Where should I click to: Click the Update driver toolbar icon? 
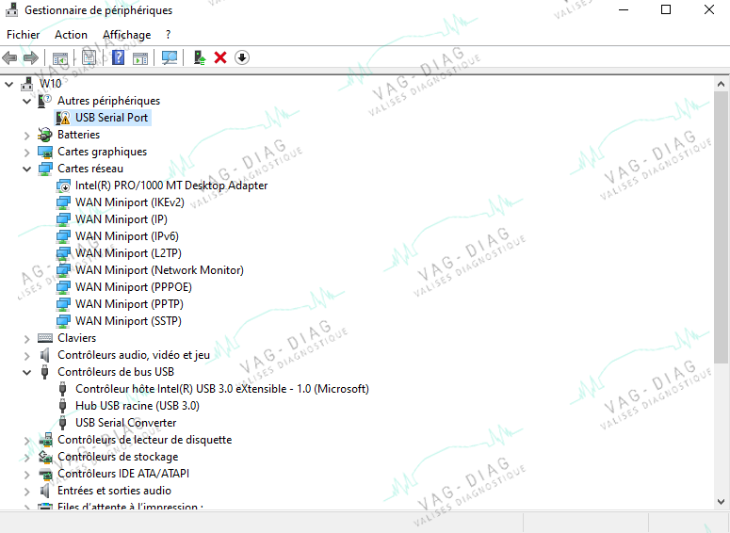(200, 57)
